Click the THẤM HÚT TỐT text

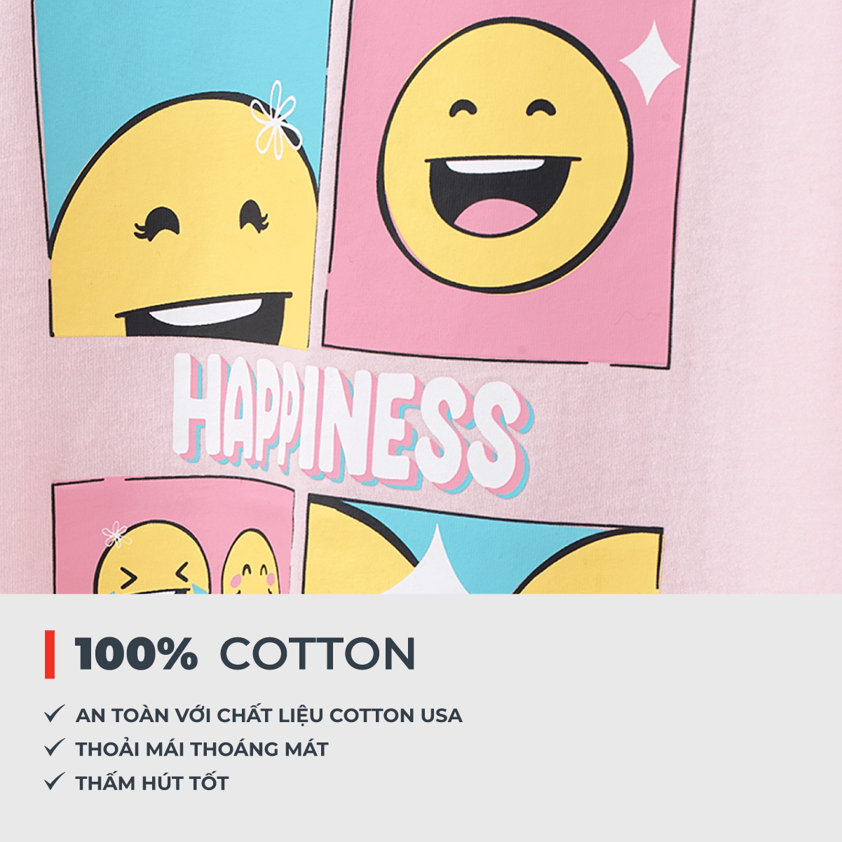(152, 782)
